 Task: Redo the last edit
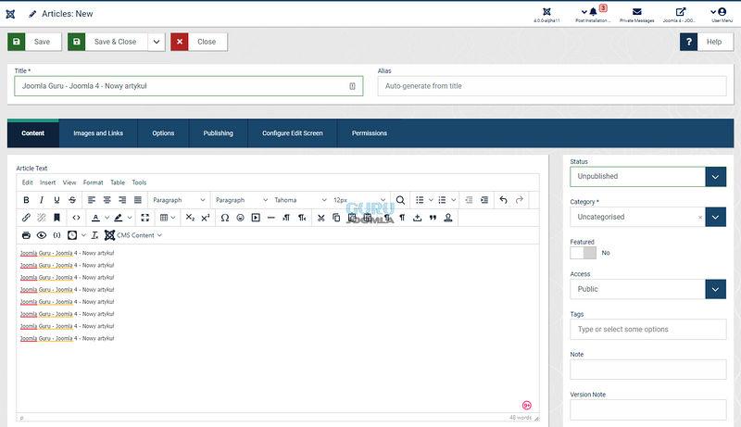click(520, 200)
